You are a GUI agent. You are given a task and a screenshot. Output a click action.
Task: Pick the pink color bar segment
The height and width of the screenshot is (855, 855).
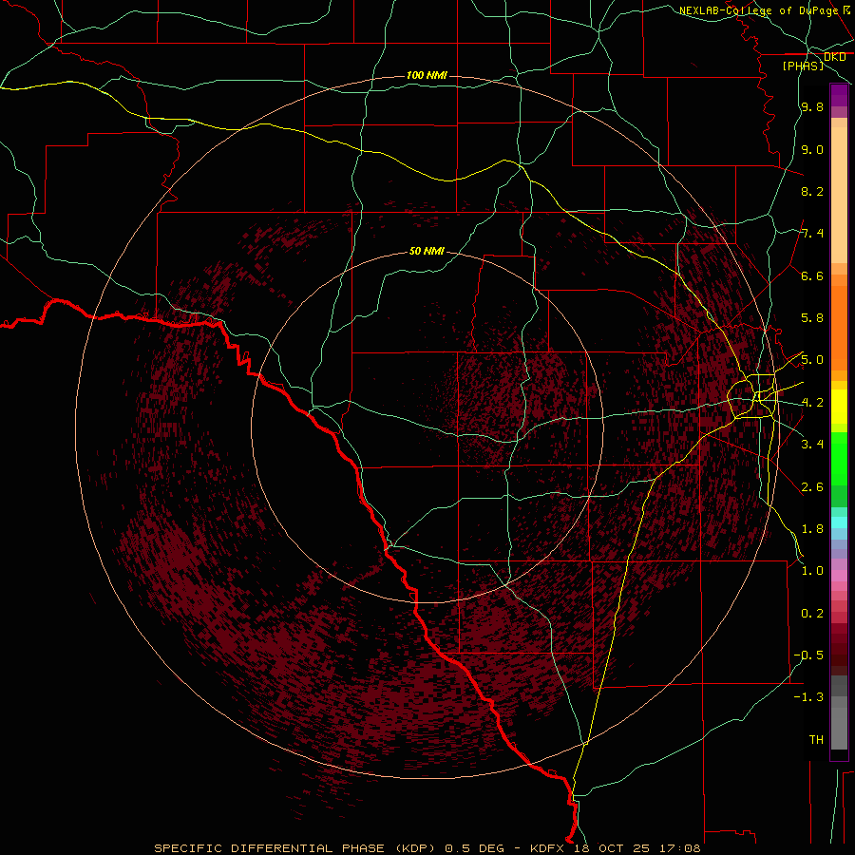(839, 576)
